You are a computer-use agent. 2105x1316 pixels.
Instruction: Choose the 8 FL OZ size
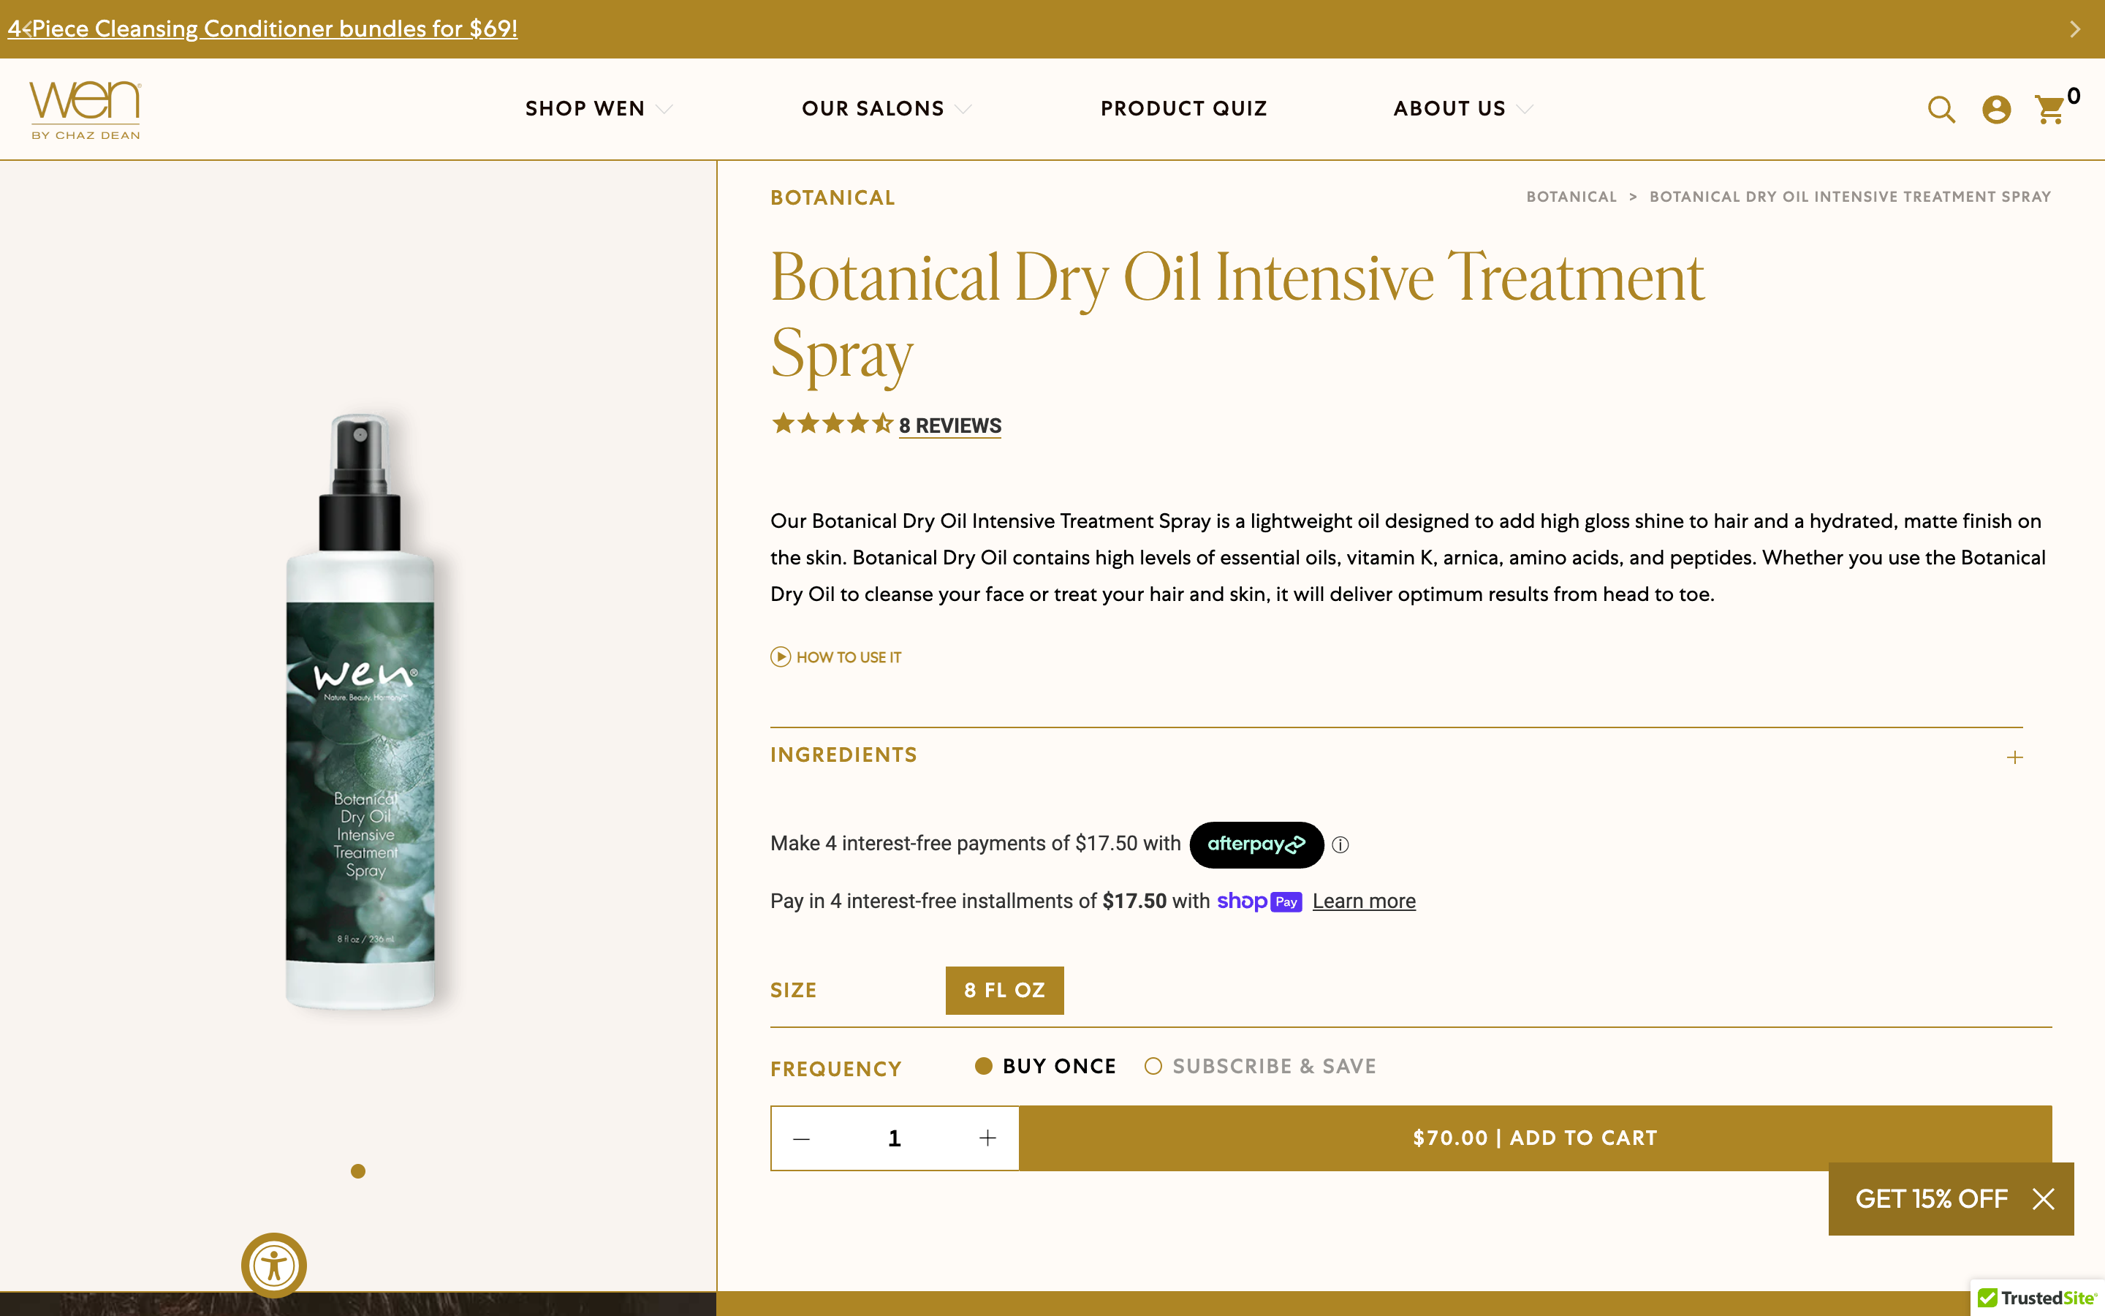1004,991
